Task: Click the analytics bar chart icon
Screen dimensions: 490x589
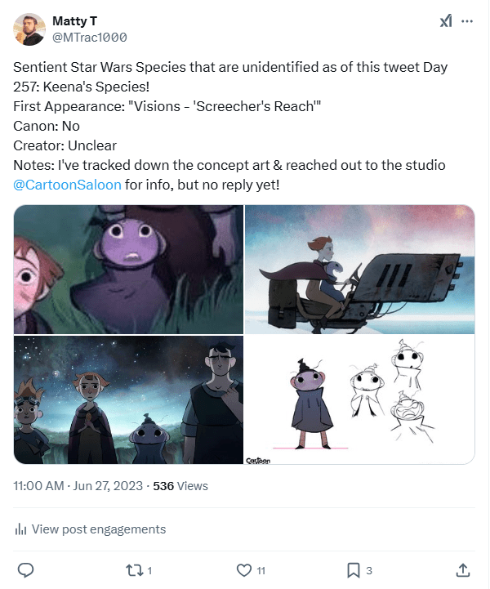Action: [20, 529]
